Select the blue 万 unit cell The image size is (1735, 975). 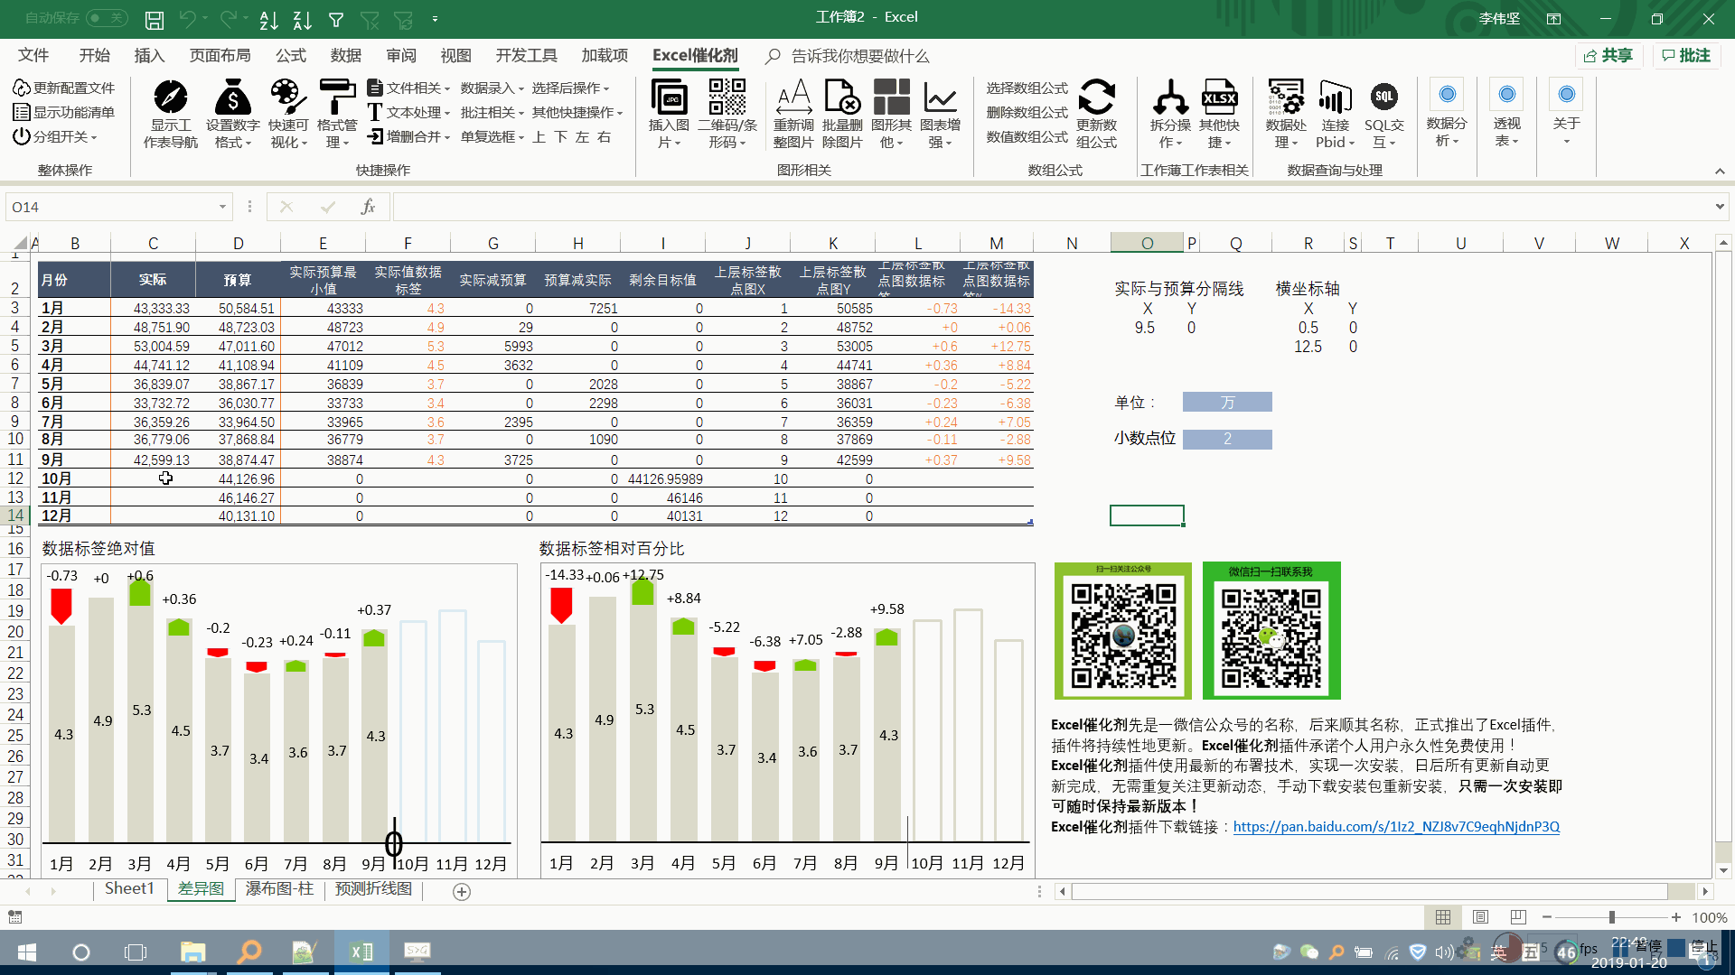1227,403
